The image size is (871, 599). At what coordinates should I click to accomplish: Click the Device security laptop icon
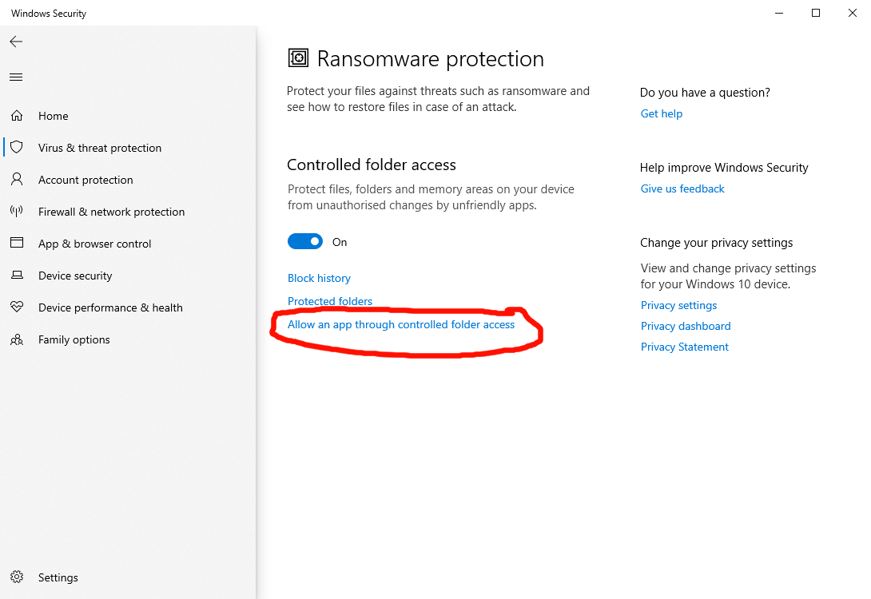17,276
